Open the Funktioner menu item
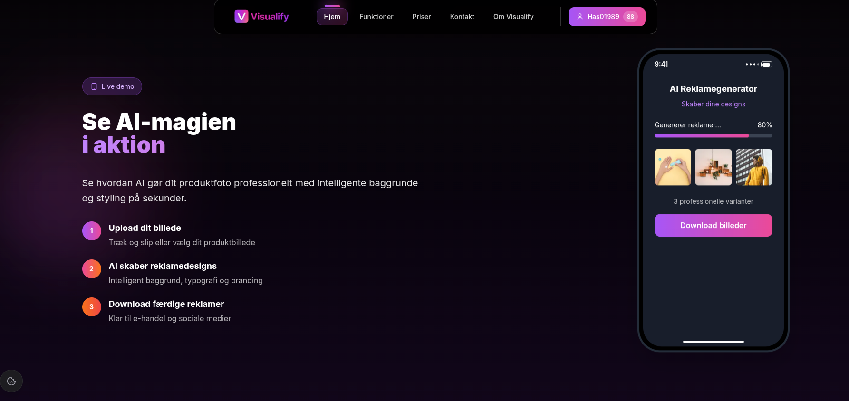 coord(376,17)
